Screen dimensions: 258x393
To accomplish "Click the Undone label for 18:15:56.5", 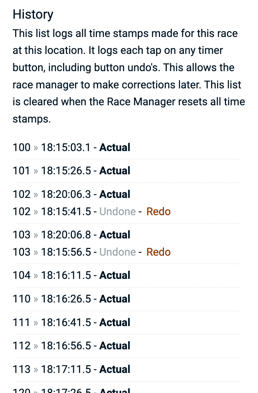I will [117, 252].
